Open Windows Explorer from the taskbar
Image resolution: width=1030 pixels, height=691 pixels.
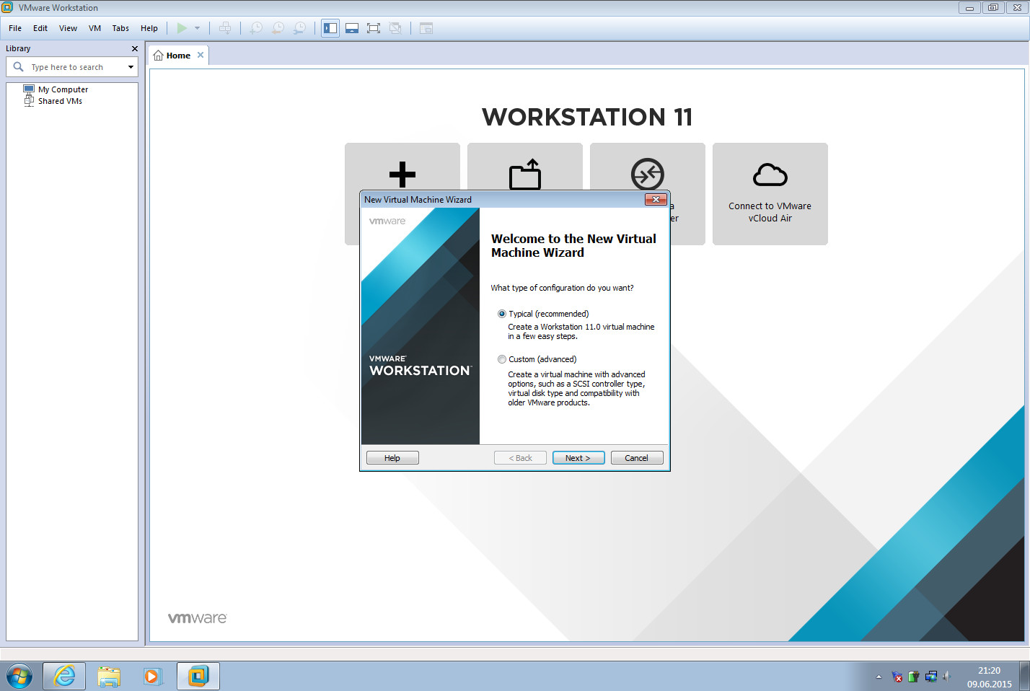tap(109, 677)
